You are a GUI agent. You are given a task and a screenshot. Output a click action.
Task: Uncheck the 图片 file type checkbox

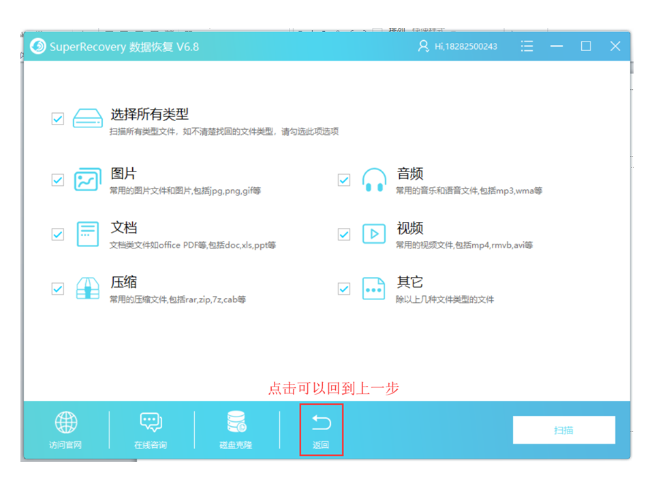57,180
